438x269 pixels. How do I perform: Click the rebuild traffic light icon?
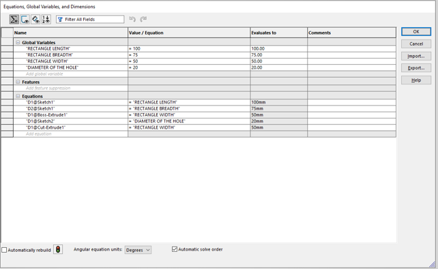[58, 249]
